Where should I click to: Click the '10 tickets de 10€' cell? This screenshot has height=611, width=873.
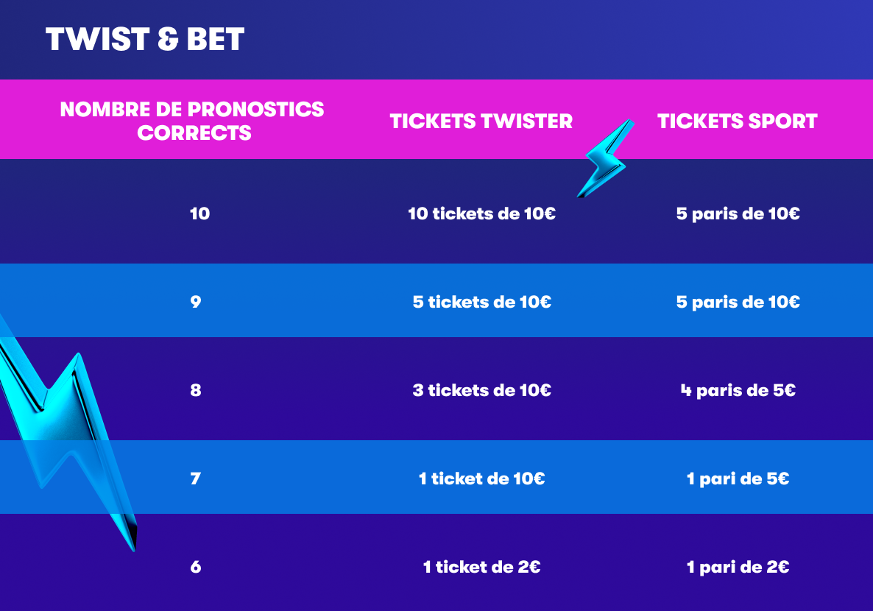tap(481, 213)
